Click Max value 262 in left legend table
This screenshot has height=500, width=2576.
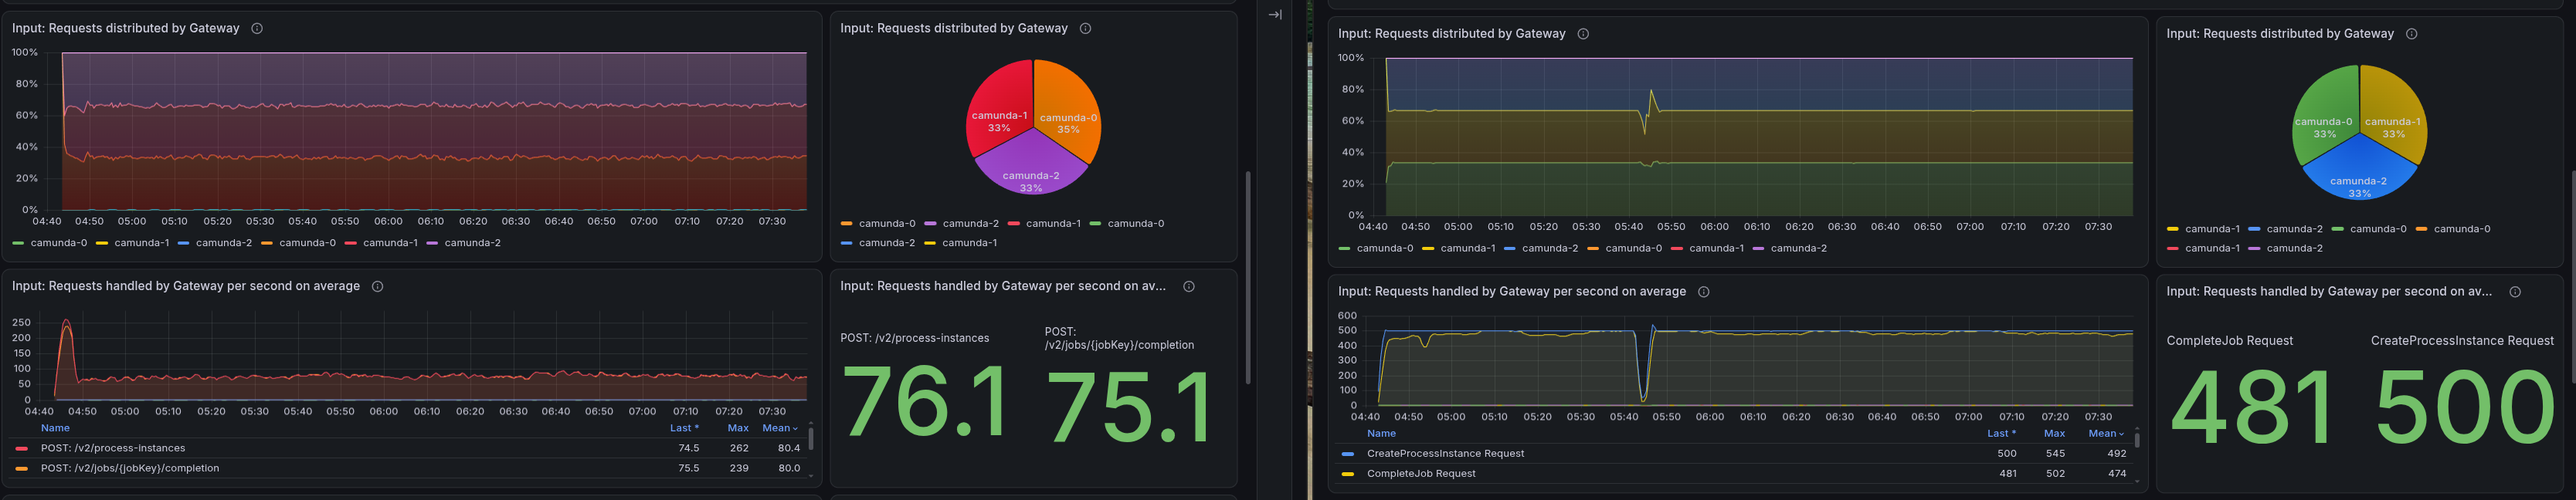click(x=739, y=449)
